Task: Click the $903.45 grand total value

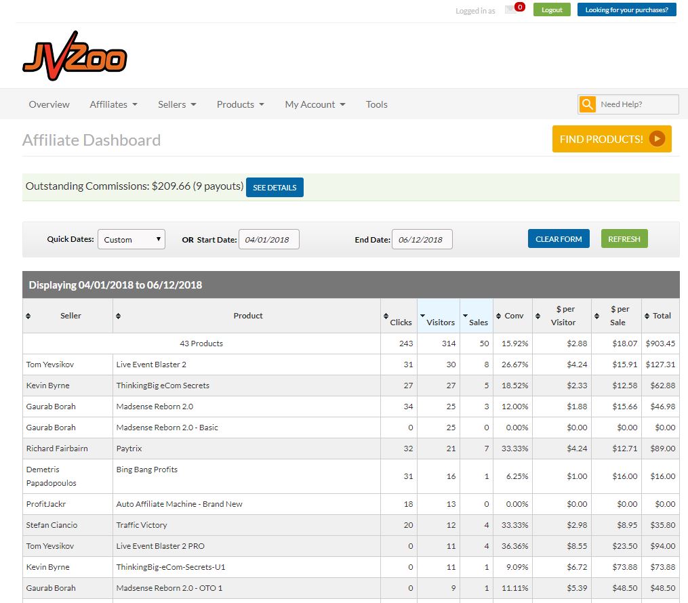Action: tap(660, 344)
